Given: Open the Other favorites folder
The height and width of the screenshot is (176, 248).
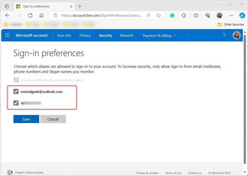Looking at the screenshot, I should (231, 25).
